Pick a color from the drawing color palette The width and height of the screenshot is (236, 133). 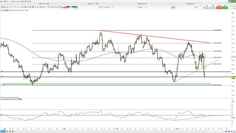pyautogui.click(x=70, y=7)
